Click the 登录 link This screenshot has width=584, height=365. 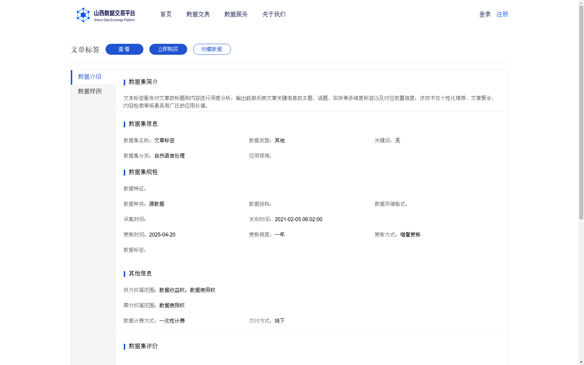[485, 14]
